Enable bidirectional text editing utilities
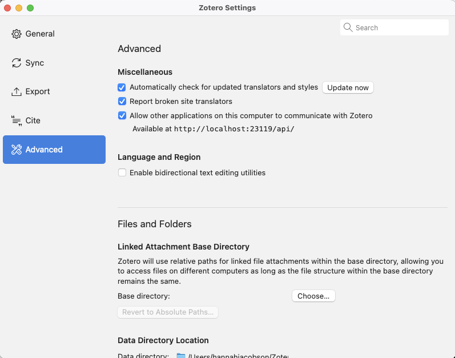Viewport: 455px width, 358px height. point(122,172)
